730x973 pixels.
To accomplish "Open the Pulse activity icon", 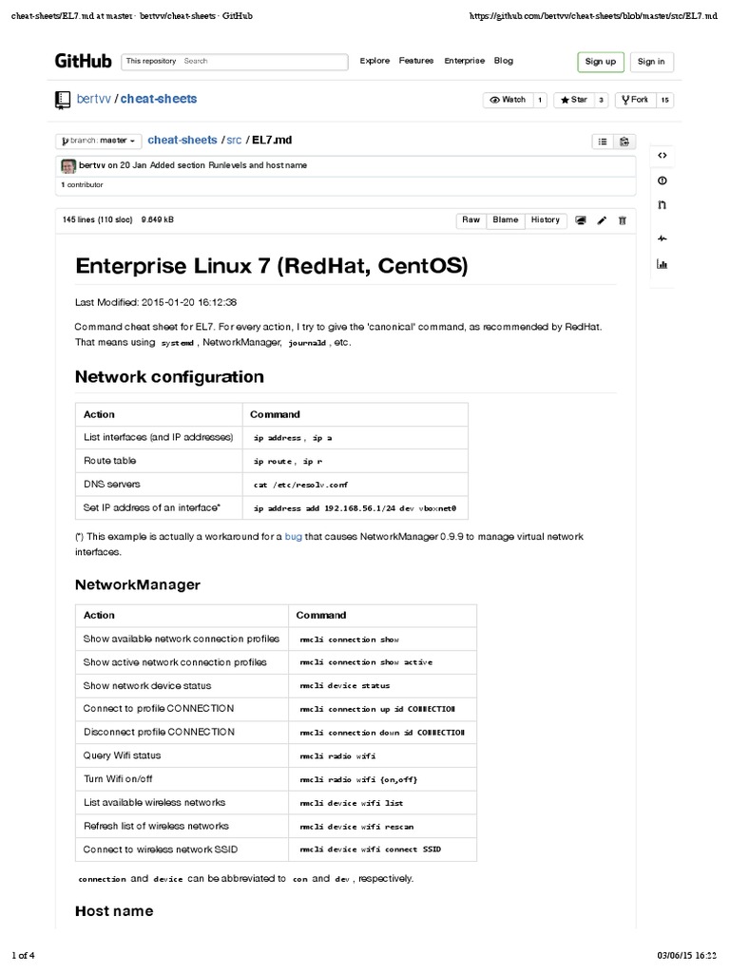I will [x=663, y=238].
